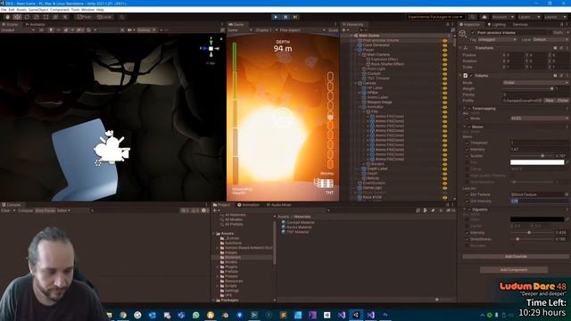Open the Layers dropdown in toolbar

528,17
